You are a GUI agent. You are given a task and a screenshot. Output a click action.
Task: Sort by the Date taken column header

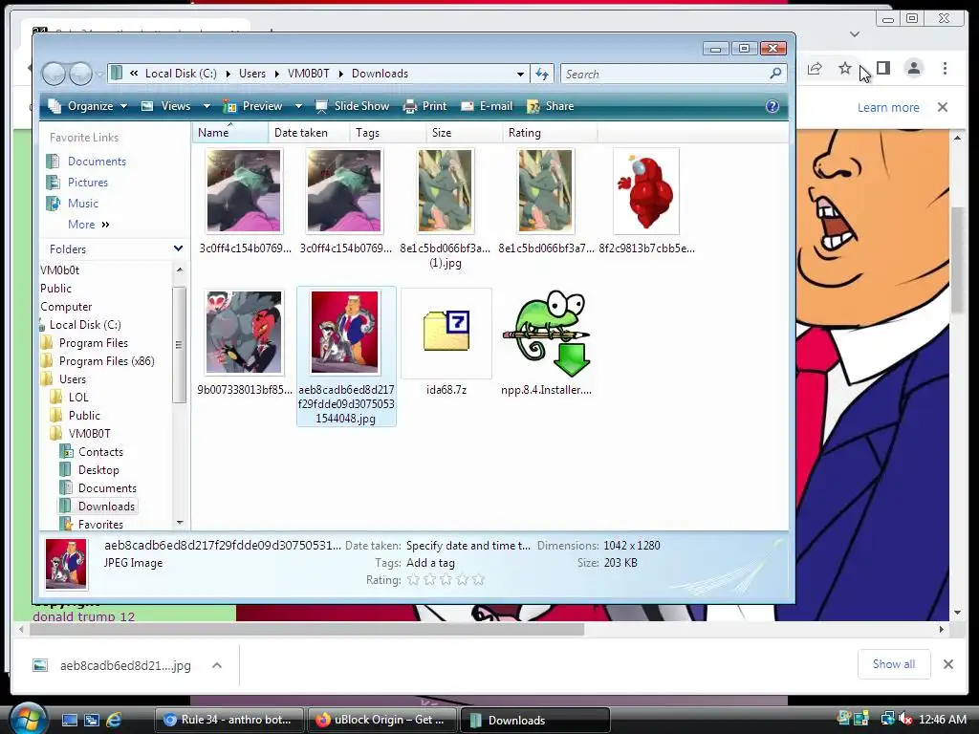click(309, 132)
